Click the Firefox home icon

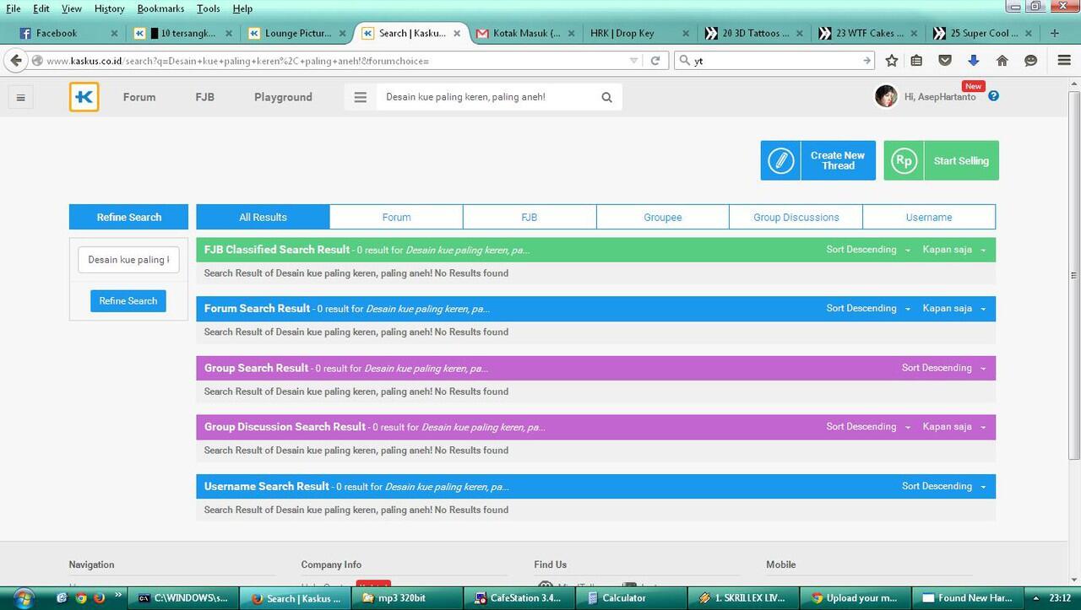click(1002, 61)
